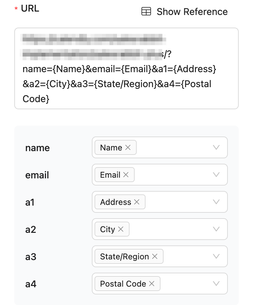Remove the Email tag with its X

point(126,175)
